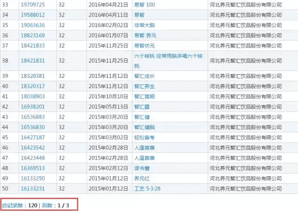Open the trademark link 易智状元
298x211 pixels.
(144, 45)
